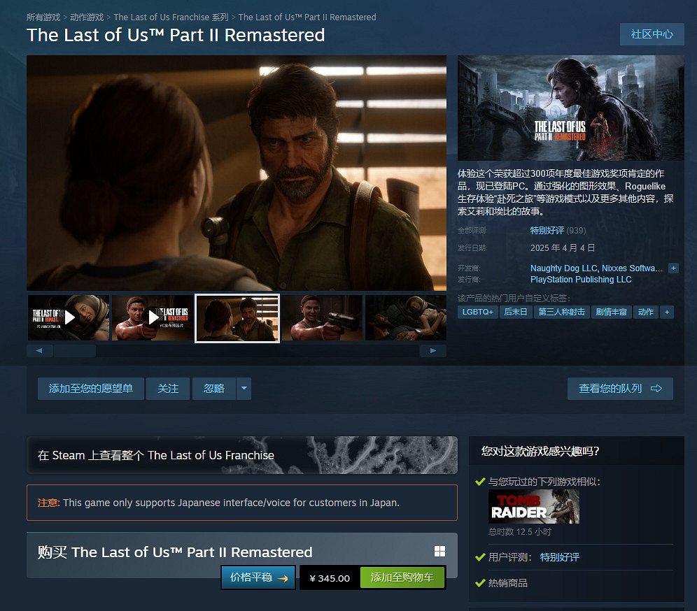Click the right arrow to scroll media thumbnails
The image size is (697, 611).
432,350
